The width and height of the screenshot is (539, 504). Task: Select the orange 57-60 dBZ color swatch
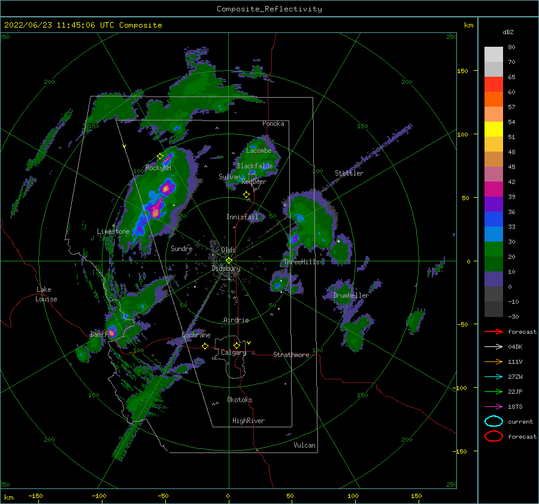coord(493,99)
